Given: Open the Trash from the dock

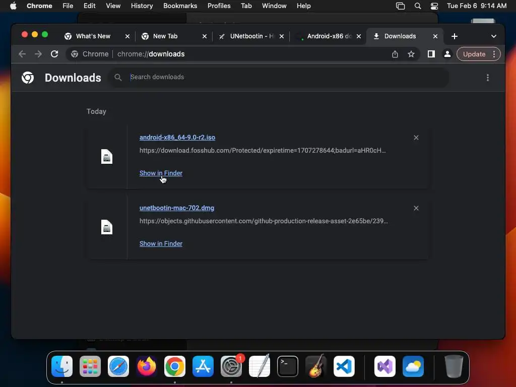Looking at the screenshot, I should 454,366.
